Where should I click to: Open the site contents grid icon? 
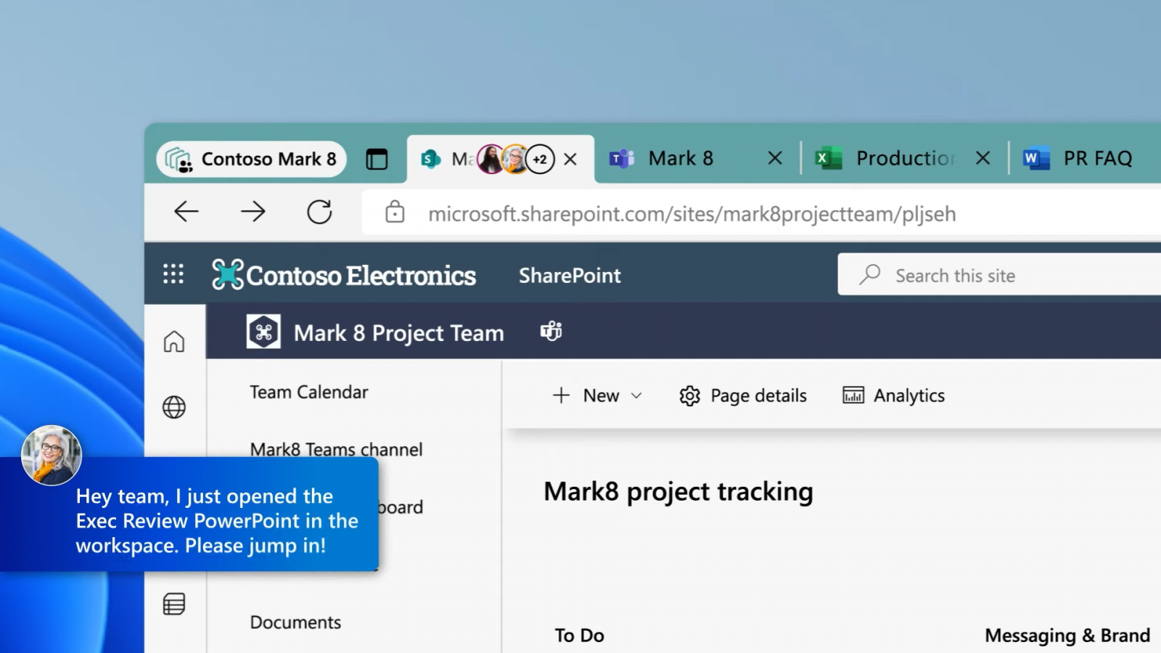(x=174, y=604)
